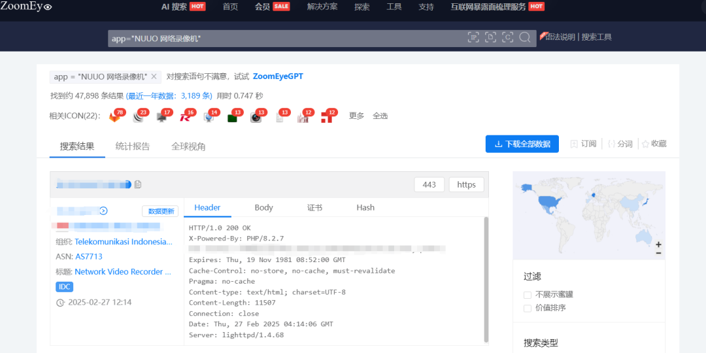Click the C scan icon in search bar
Viewport: 706px width, 353px height.
(x=507, y=37)
